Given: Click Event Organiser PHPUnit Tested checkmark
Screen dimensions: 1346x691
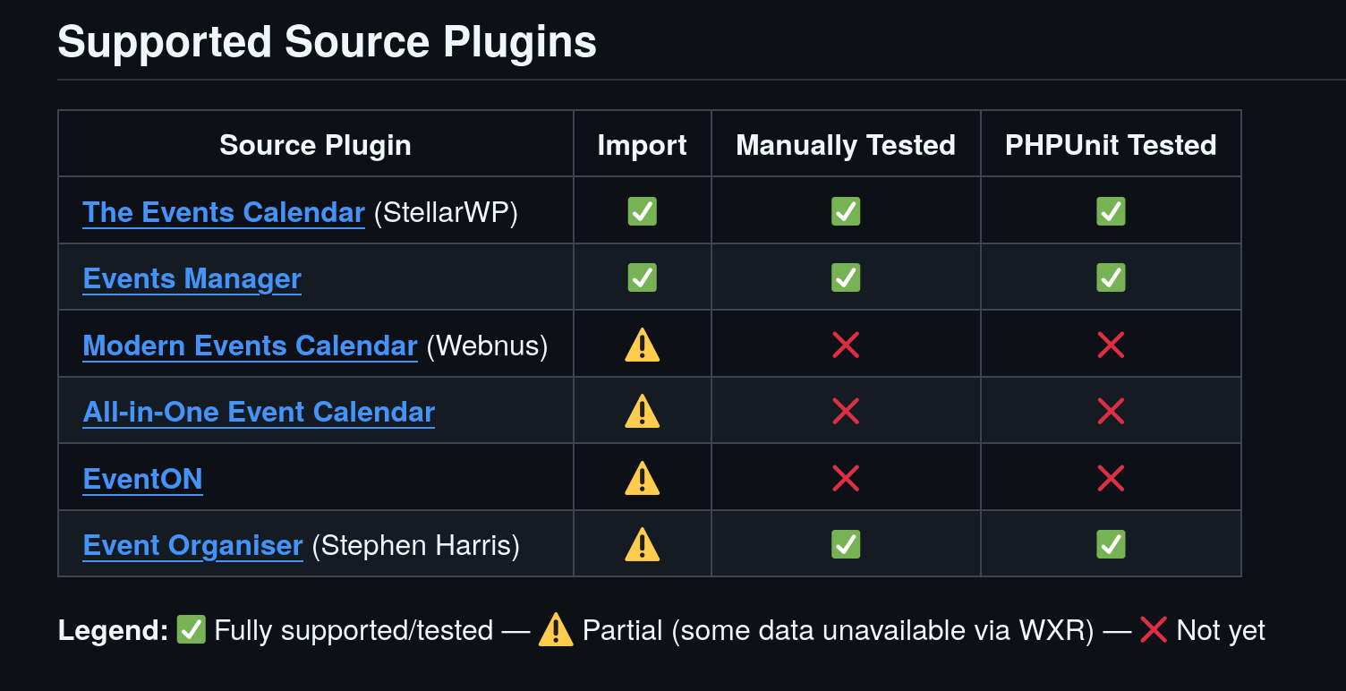Looking at the screenshot, I should point(1111,544).
